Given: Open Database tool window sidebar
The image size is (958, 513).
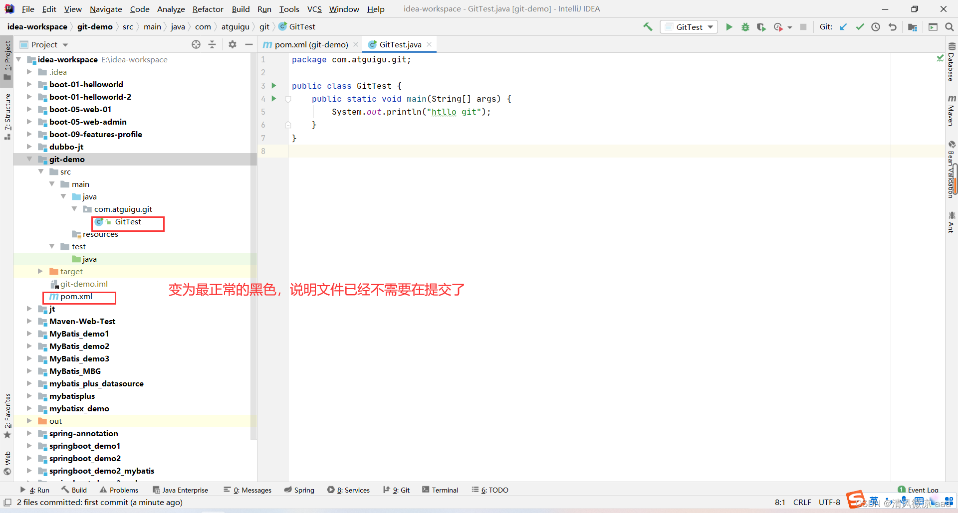Looking at the screenshot, I should pyautogui.click(x=952, y=62).
